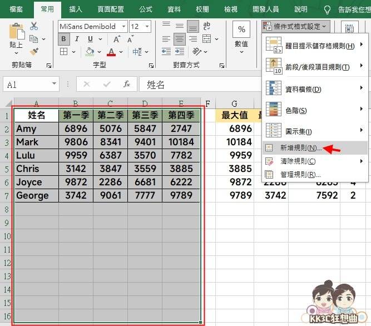Screen dimensions: 371x326
Task: Select row 9 header
Action: click(x=6, y=223)
